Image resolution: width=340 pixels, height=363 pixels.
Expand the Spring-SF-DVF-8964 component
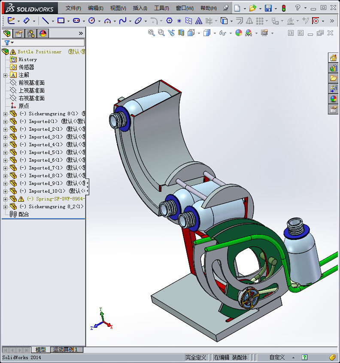[x=5, y=199]
